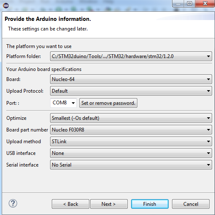Click Set or remove password button
The image size is (215, 215).
tap(108, 103)
